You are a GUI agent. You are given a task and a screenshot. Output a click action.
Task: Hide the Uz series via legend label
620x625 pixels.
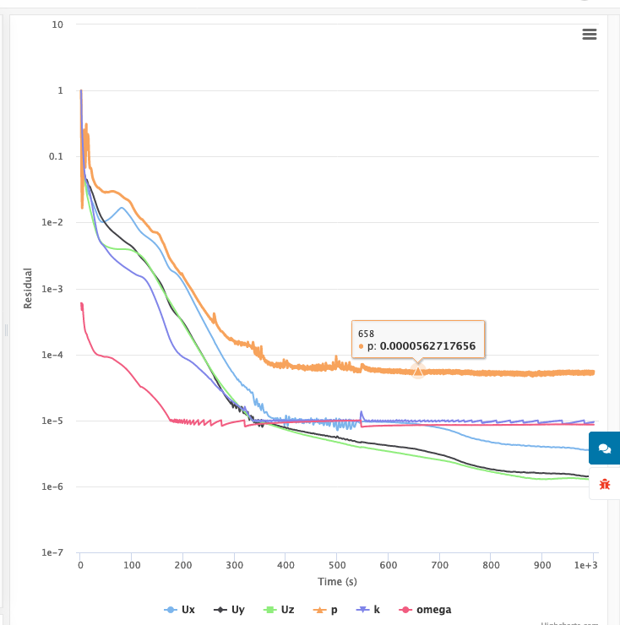pos(288,609)
